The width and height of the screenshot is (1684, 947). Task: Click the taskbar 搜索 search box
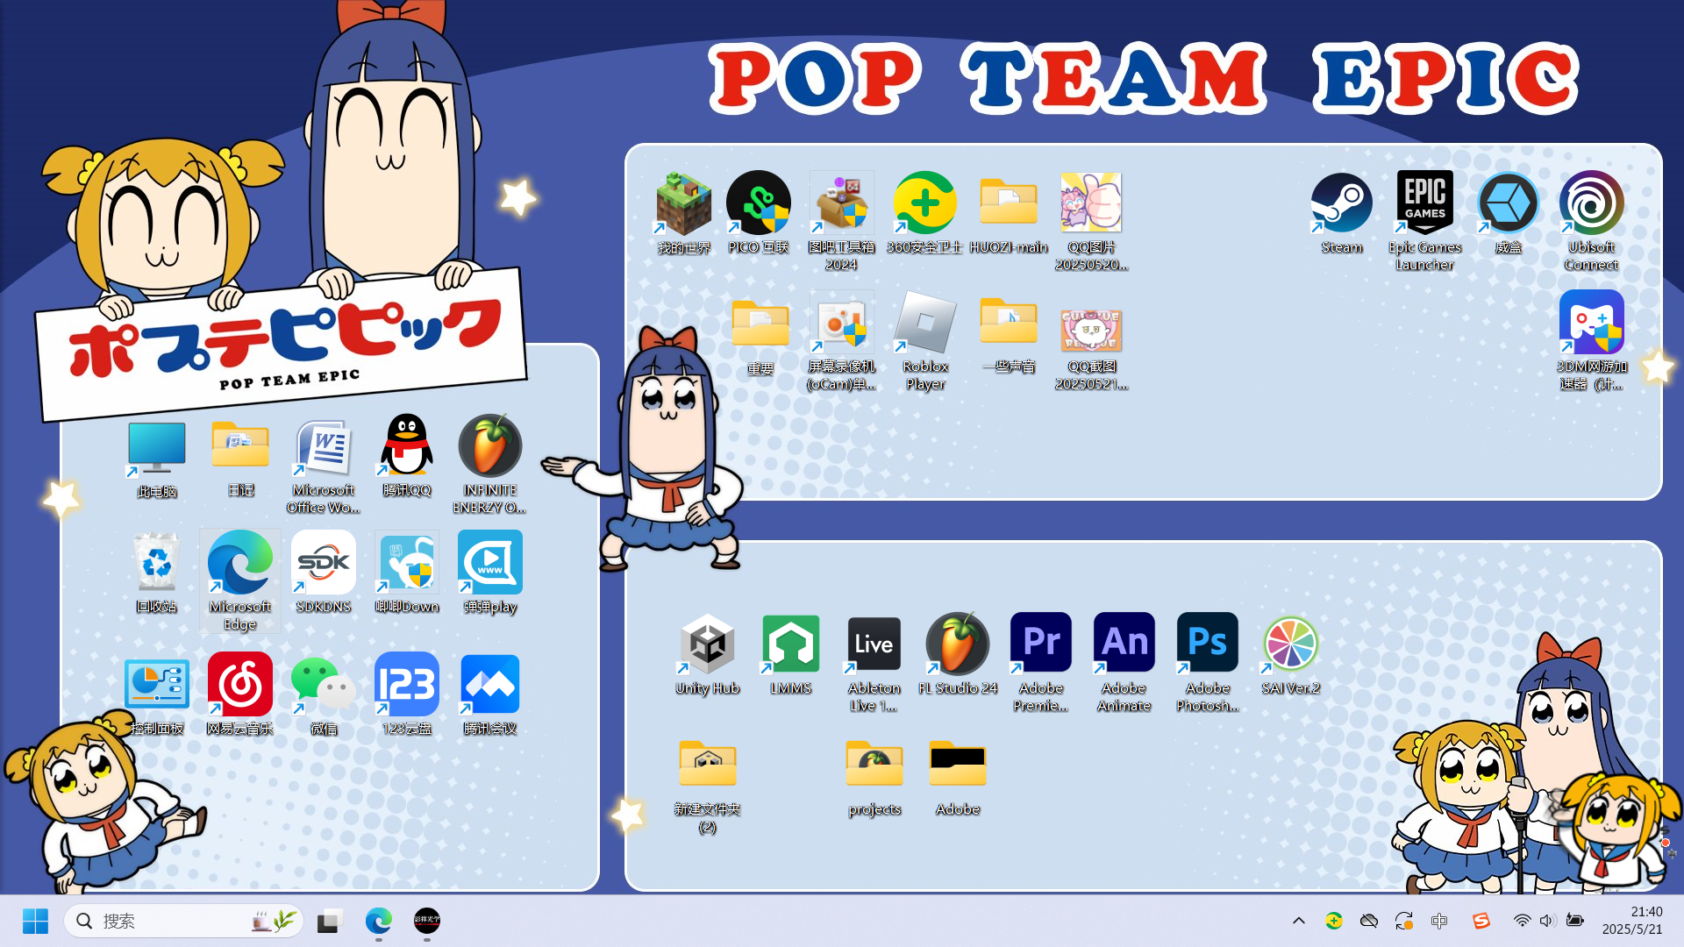183,921
